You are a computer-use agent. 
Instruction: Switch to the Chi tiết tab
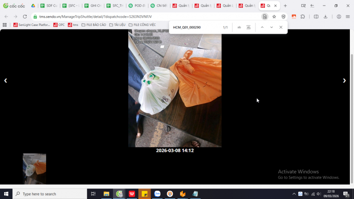(x=159, y=6)
